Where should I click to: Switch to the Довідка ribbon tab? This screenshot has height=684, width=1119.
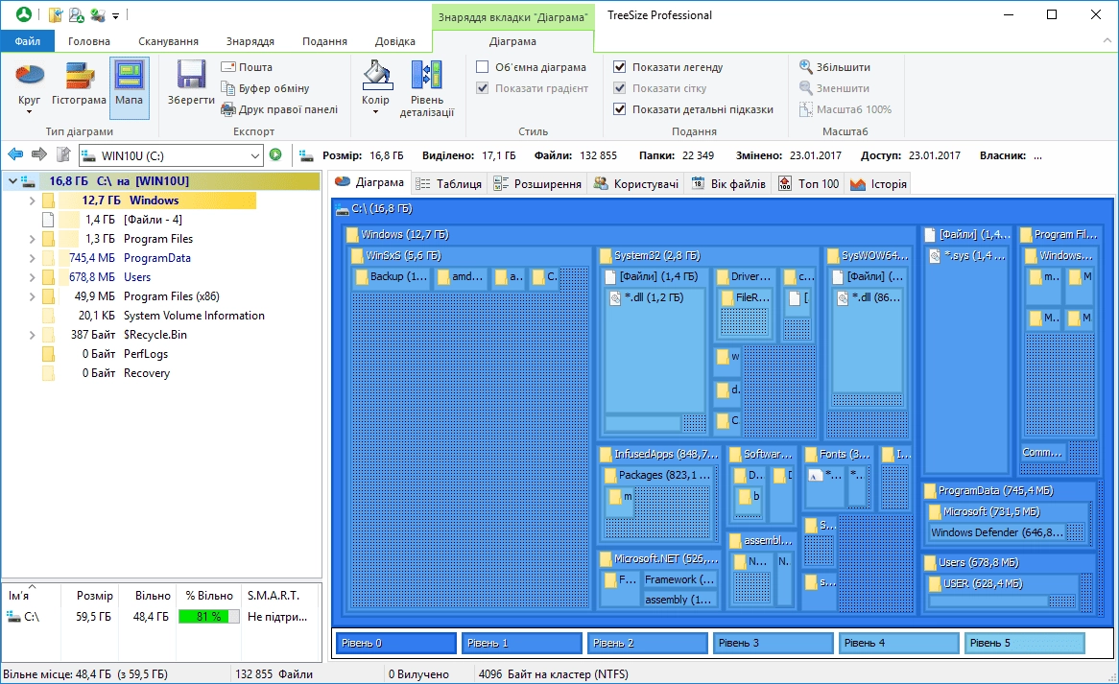[x=395, y=41]
